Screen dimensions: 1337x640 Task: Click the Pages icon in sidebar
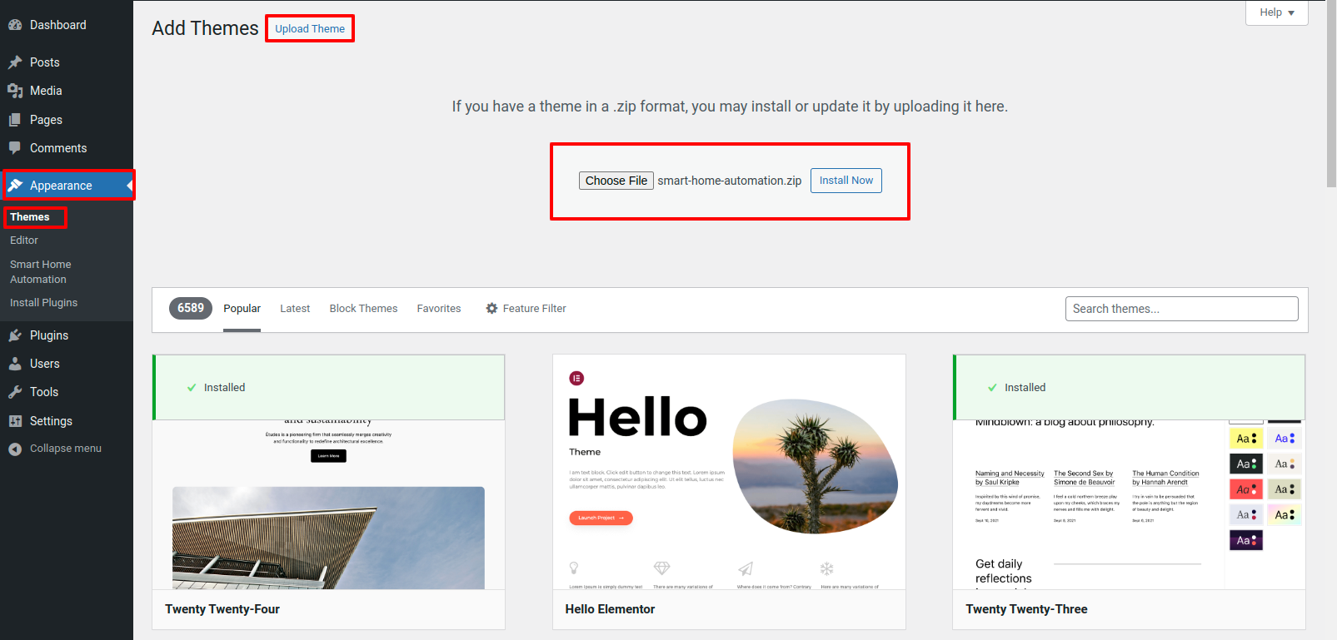click(x=15, y=120)
